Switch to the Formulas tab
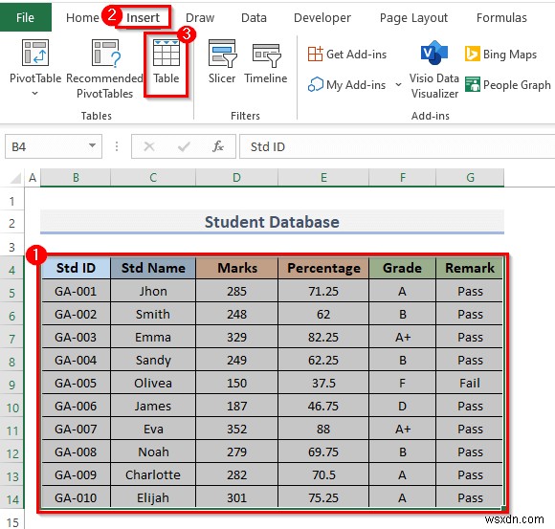Image resolution: width=555 pixels, height=529 pixels. click(501, 17)
